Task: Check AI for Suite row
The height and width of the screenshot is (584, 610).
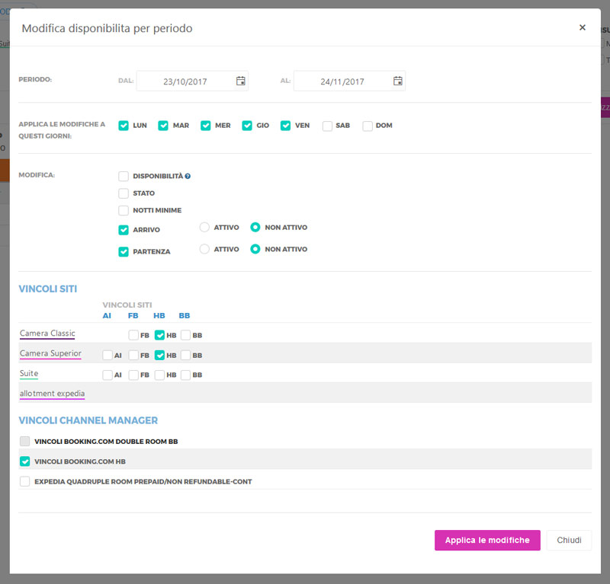Action: [108, 375]
